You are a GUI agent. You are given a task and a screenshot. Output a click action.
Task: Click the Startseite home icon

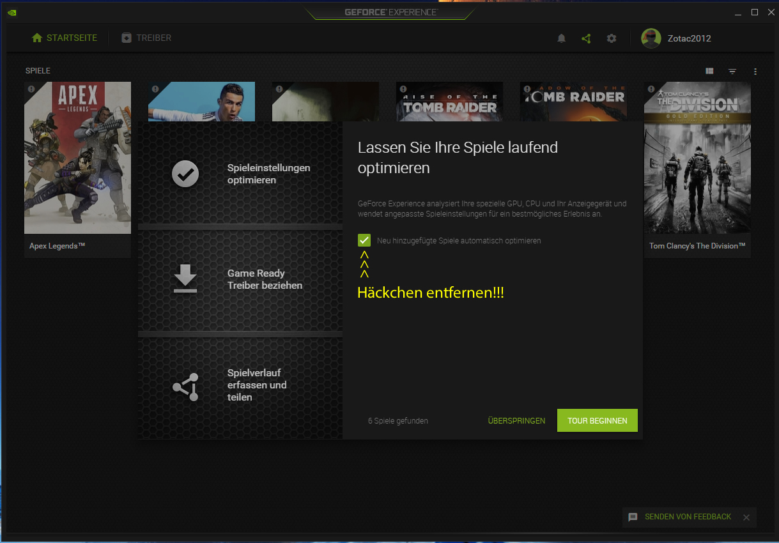click(x=37, y=38)
